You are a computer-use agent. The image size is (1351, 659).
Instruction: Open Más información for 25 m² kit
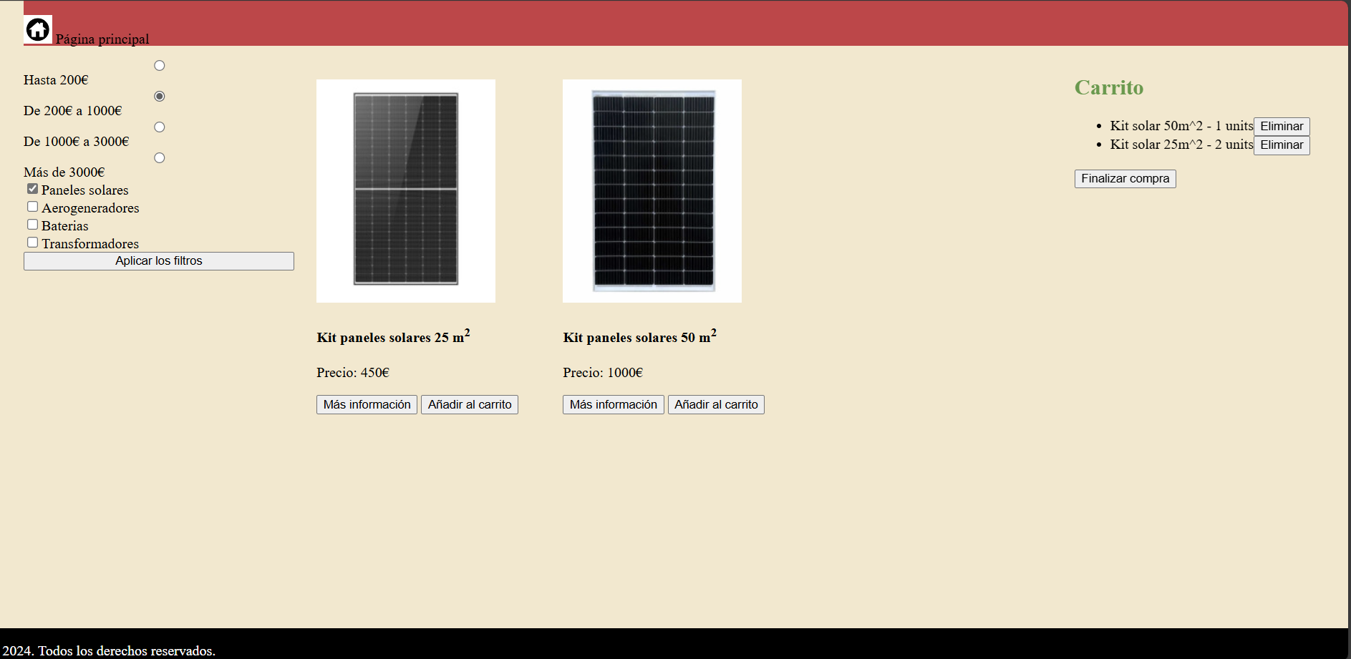367,405
